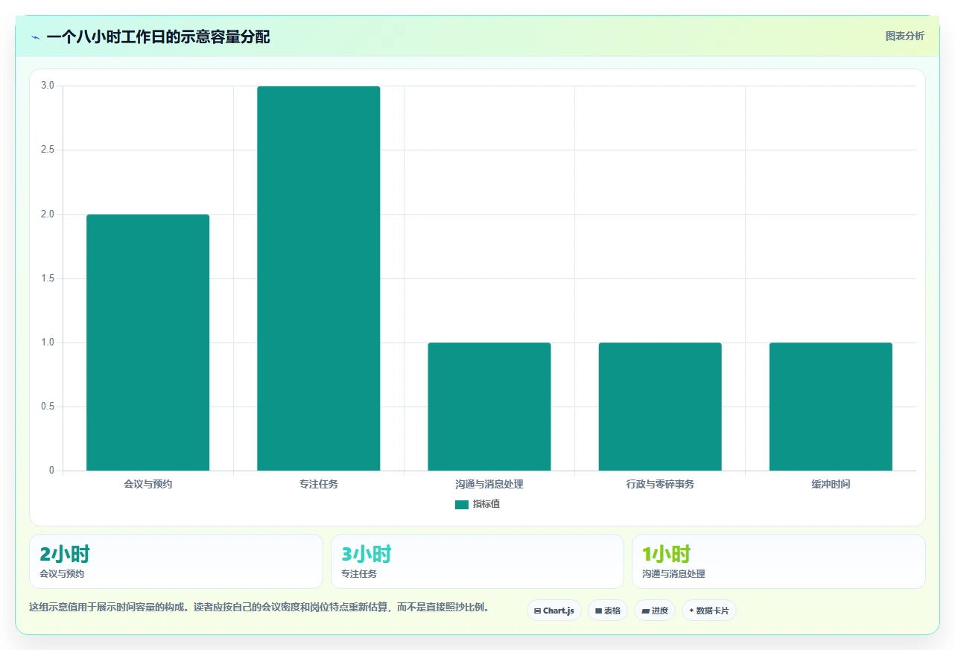This screenshot has height=650, width=955.
Task: Click the 图表分析 label in the header
Action: click(904, 36)
